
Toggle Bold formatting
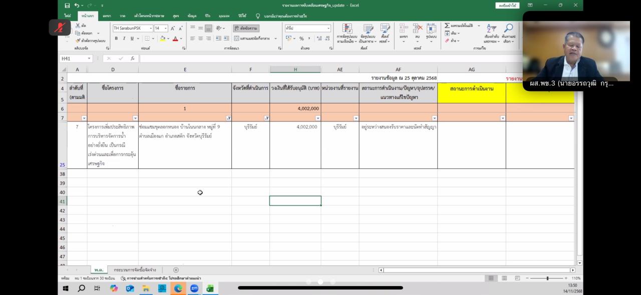point(116,38)
